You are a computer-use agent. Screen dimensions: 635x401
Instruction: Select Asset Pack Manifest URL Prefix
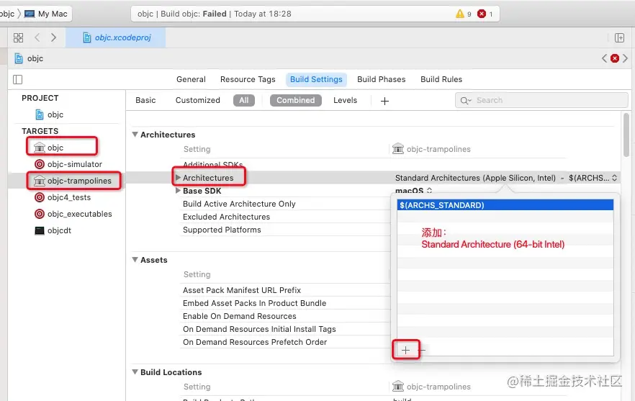click(241, 290)
